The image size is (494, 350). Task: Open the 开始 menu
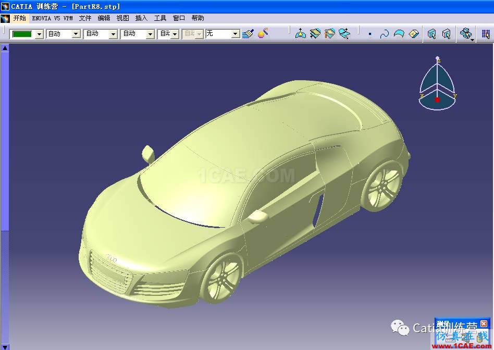[19, 18]
